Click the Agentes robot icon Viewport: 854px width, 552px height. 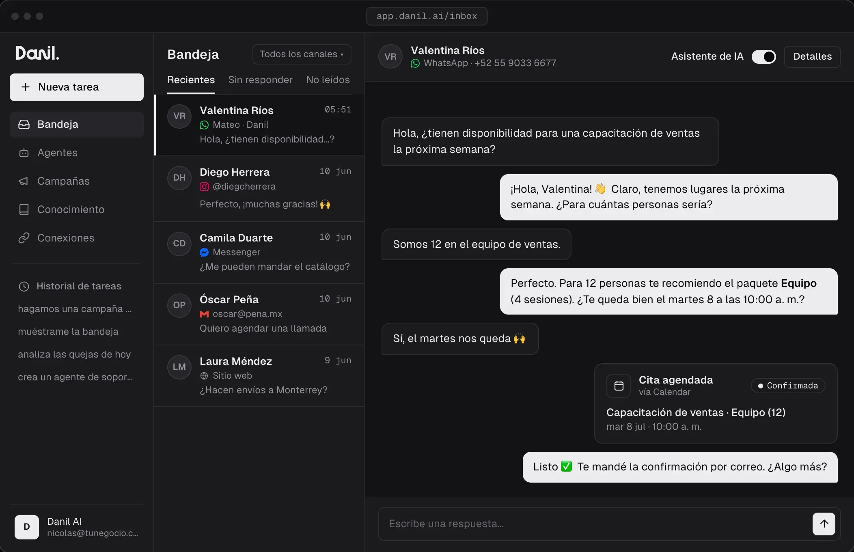tap(24, 153)
